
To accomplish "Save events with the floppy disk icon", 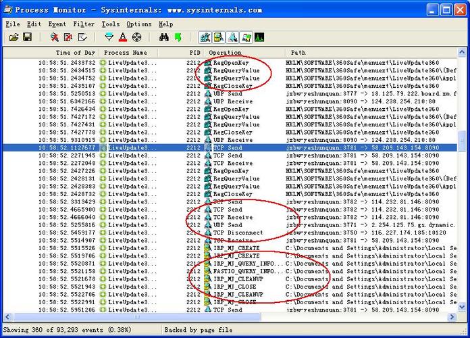I will click(x=27, y=38).
